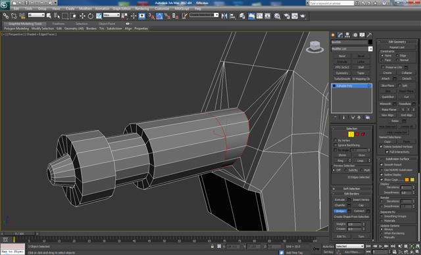
Task: Collapse the Editable Poly stack entry
Action: [x=334, y=86]
